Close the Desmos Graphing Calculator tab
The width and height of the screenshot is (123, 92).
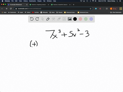48,5
